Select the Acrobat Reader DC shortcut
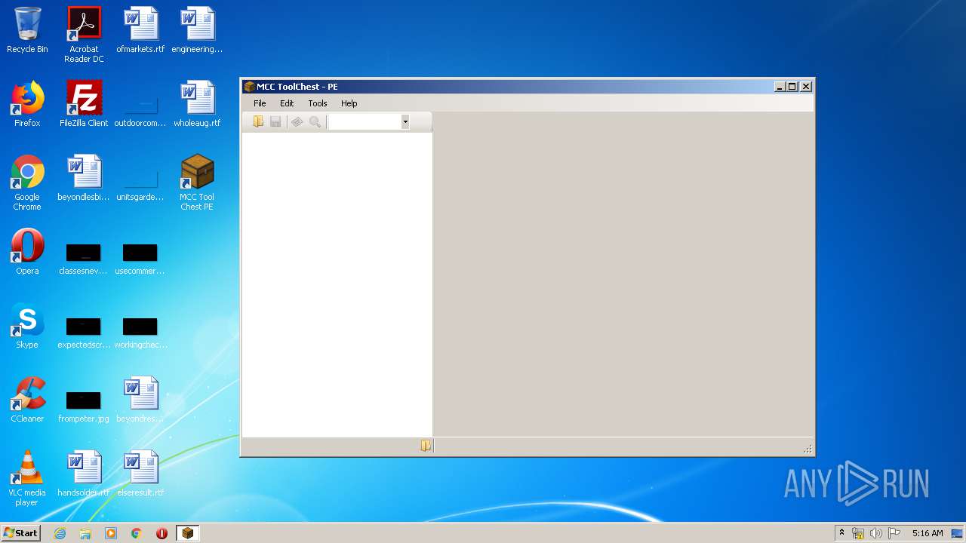Viewport: 966px width, 543px height. tap(84, 35)
